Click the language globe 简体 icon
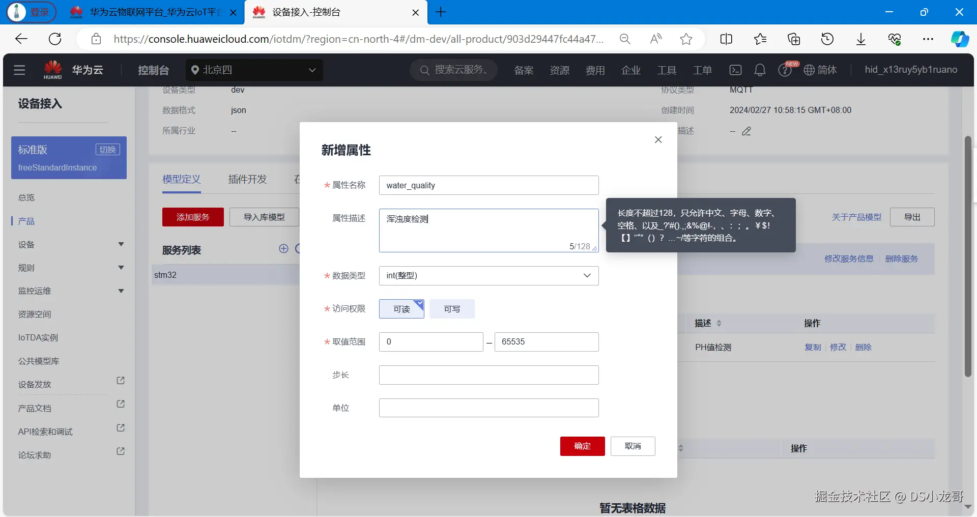This screenshot has width=977, height=517. coord(820,70)
